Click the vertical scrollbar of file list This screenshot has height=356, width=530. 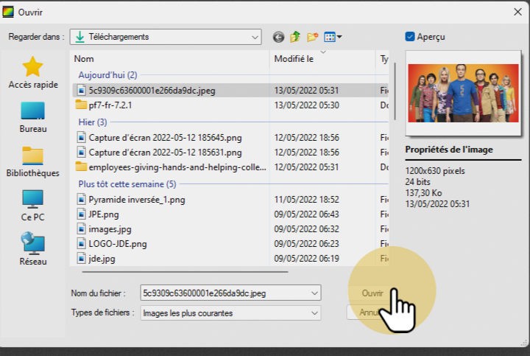pyautogui.click(x=395, y=91)
